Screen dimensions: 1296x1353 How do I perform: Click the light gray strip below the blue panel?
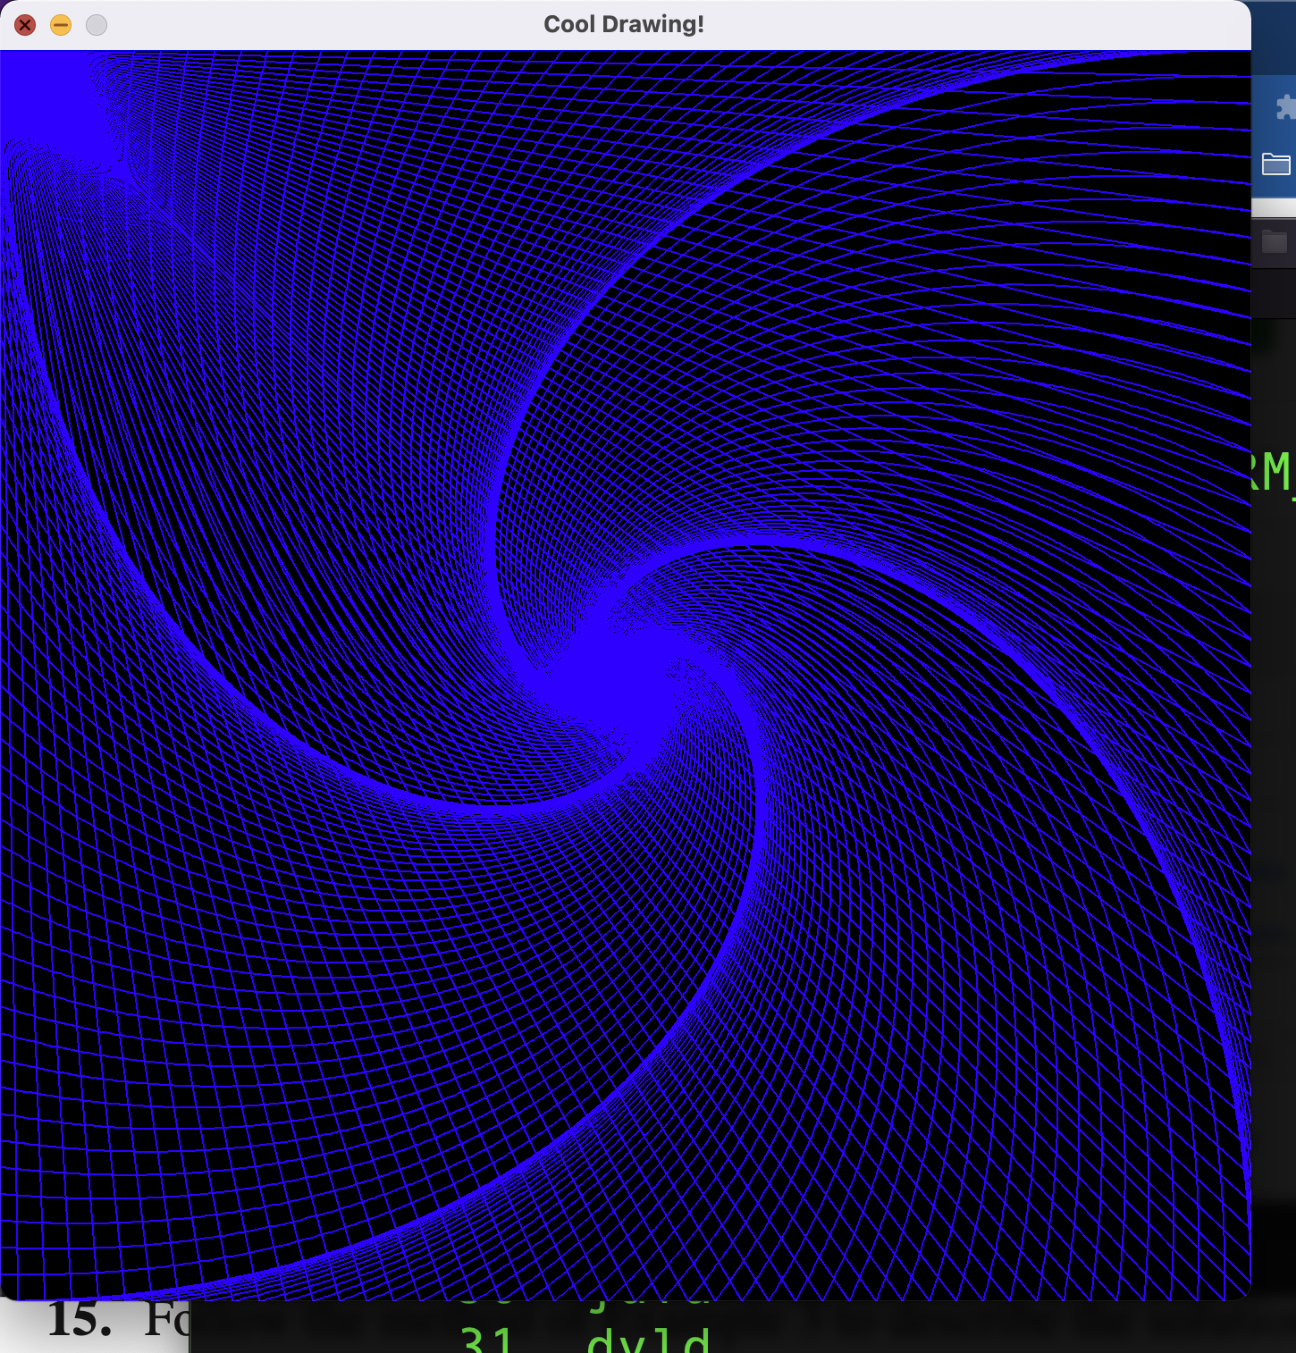coord(1274,207)
